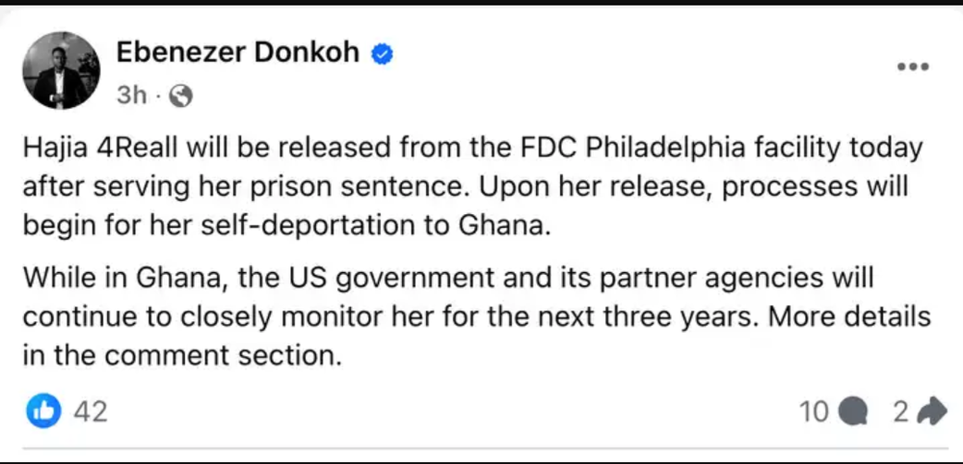
Task: Open the Ebenezer Donkoh profile name link
Action: click(x=238, y=54)
